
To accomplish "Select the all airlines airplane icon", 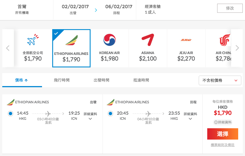I will tap(33, 40).
